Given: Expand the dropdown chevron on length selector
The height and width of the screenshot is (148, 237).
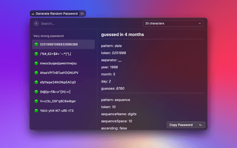Looking at the screenshot, I should pos(200,23).
